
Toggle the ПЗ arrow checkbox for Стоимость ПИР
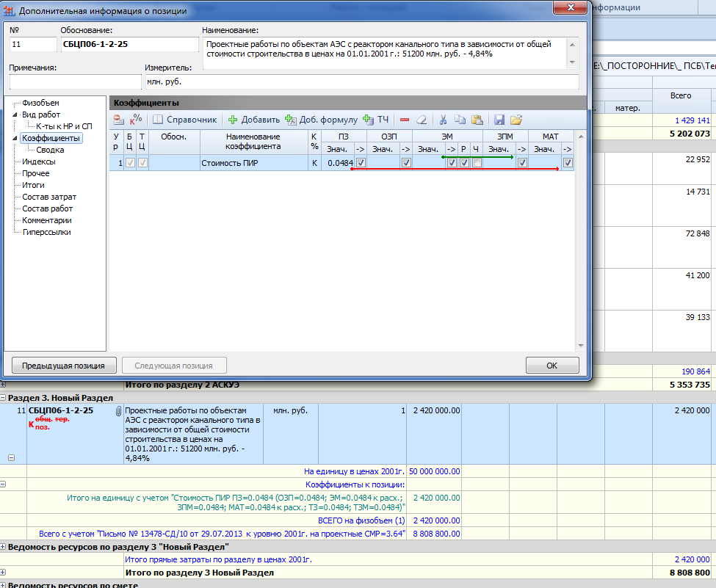tap(361, 163)
